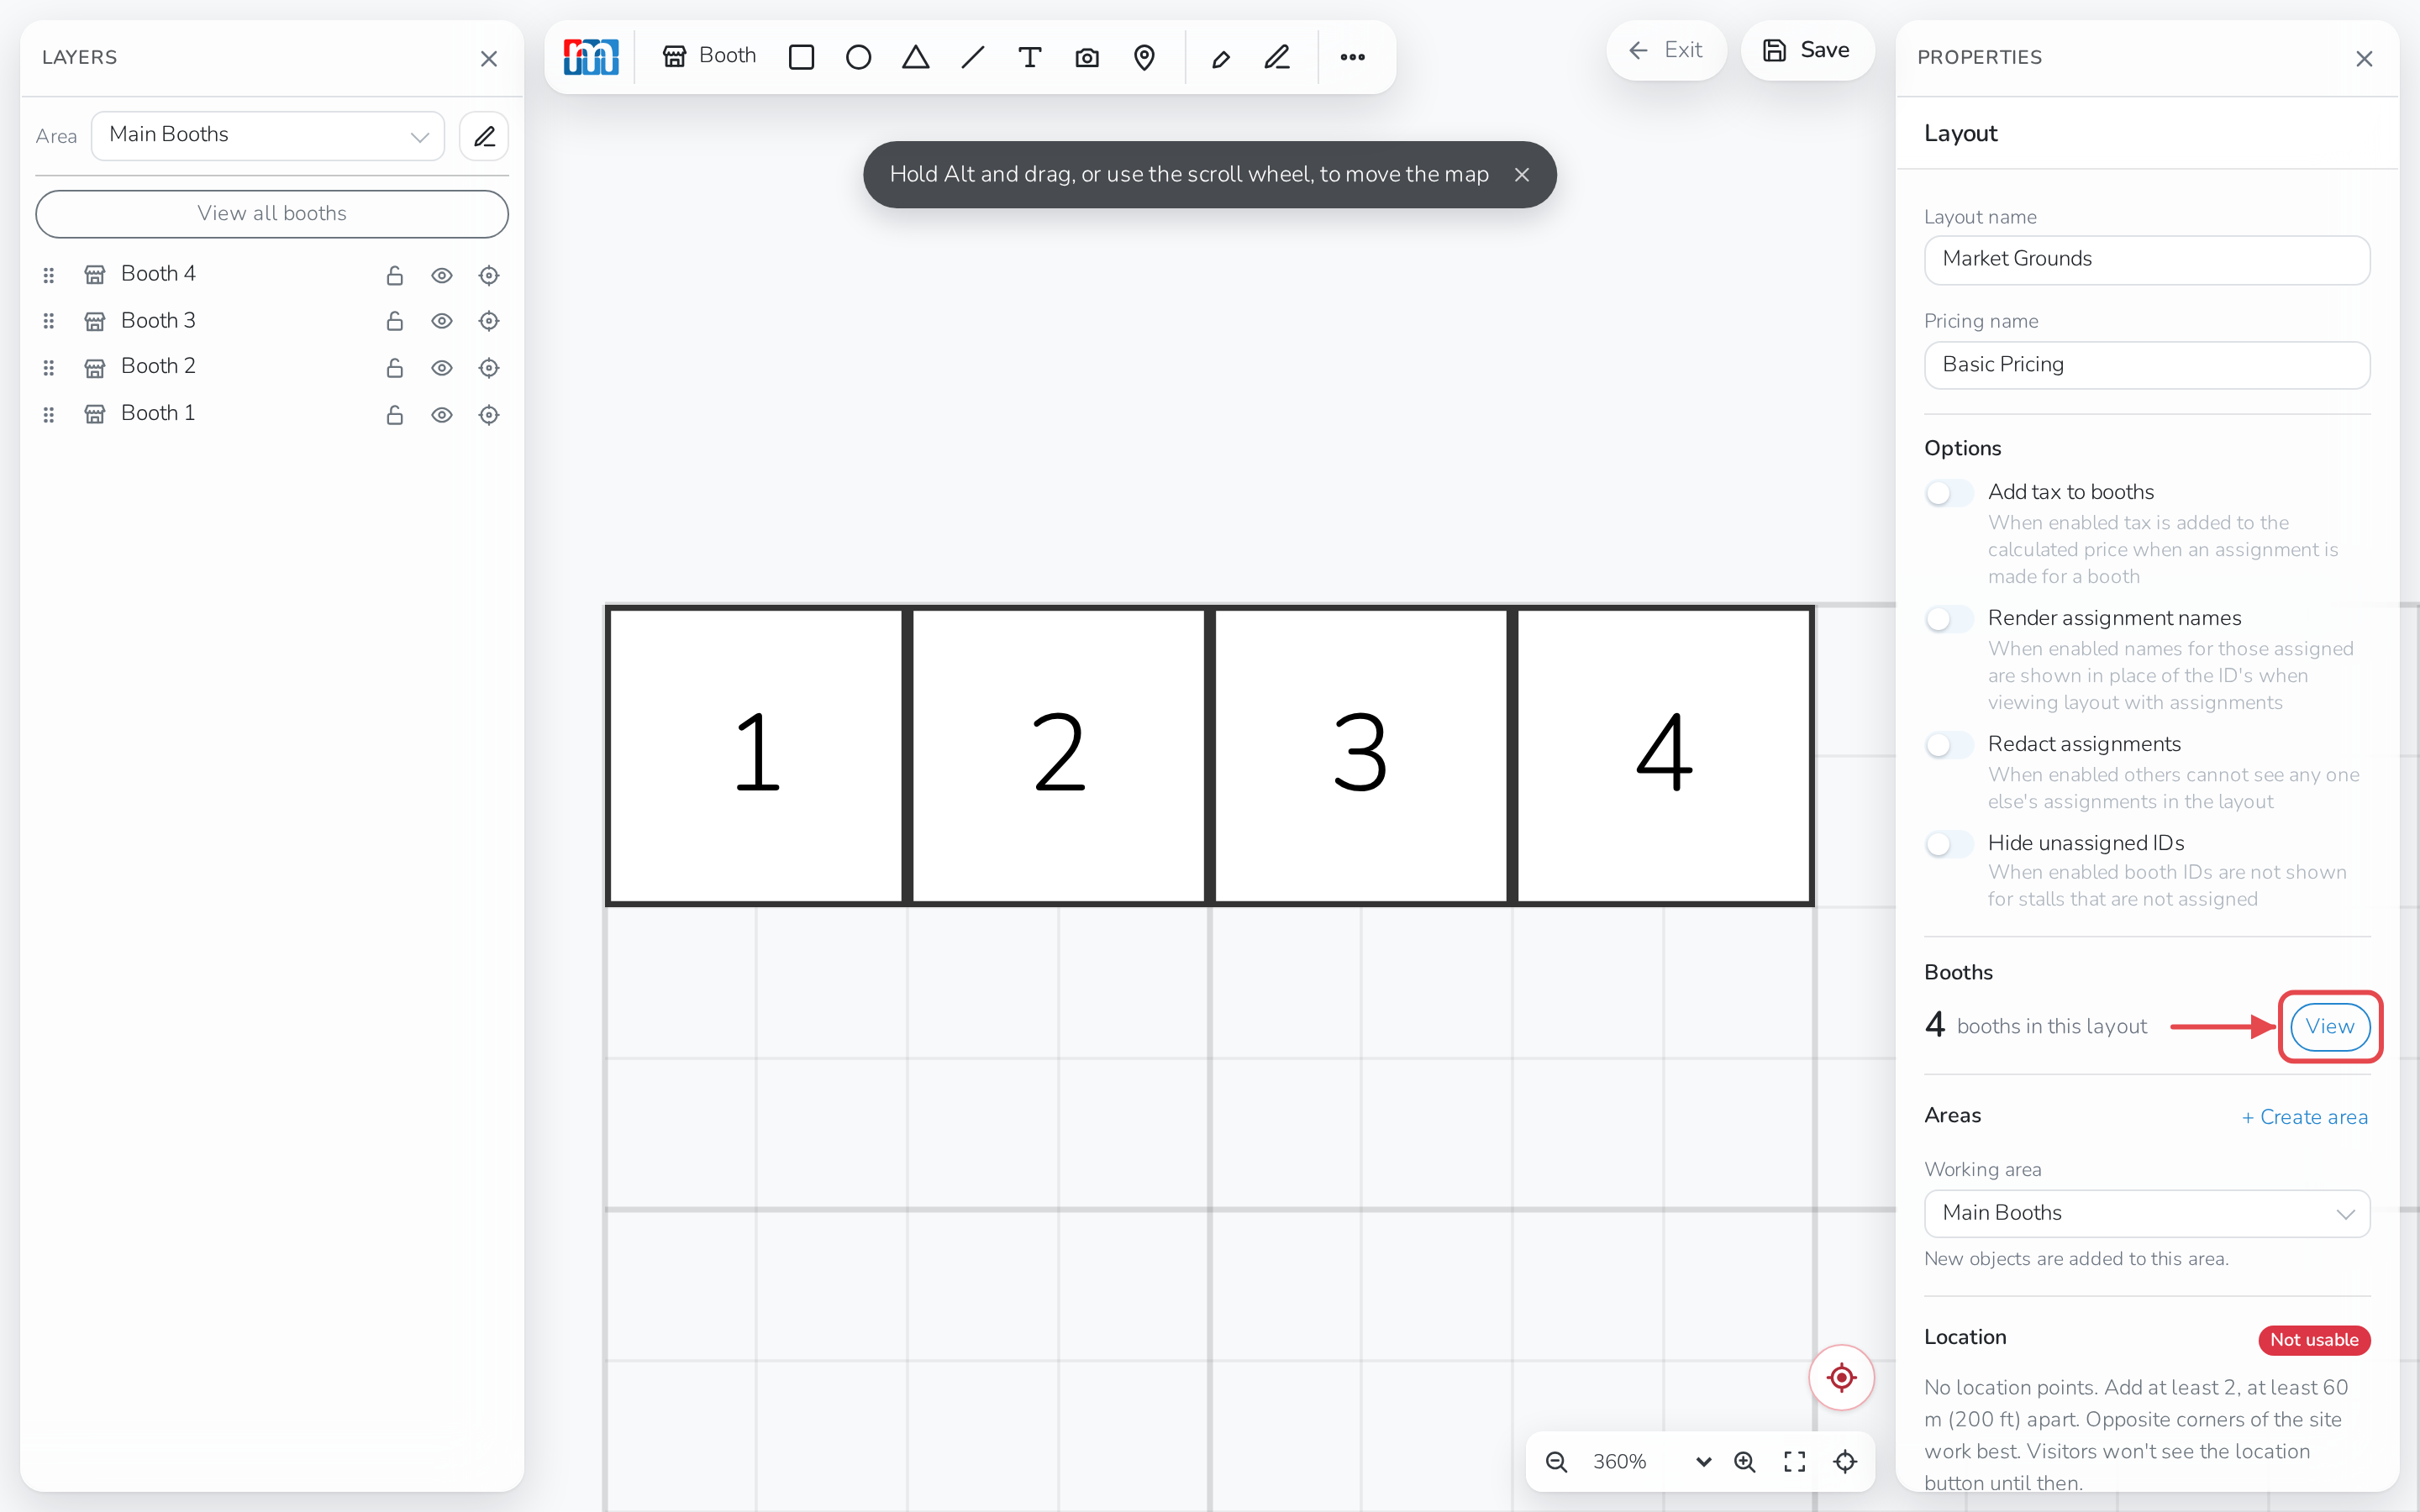Image resolution: width=2420 pixels, height=1512 pixels.
Task: Zoom in using the plus magnifier
Action: [1745, 1461]
